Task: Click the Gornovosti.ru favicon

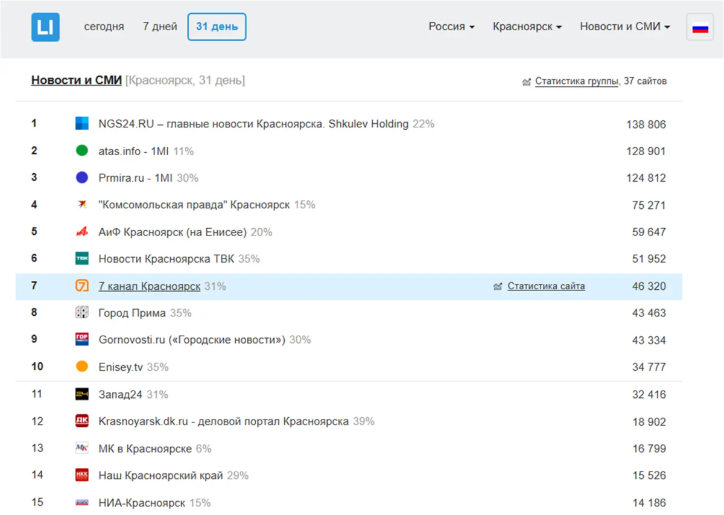Action: point(82,340)
